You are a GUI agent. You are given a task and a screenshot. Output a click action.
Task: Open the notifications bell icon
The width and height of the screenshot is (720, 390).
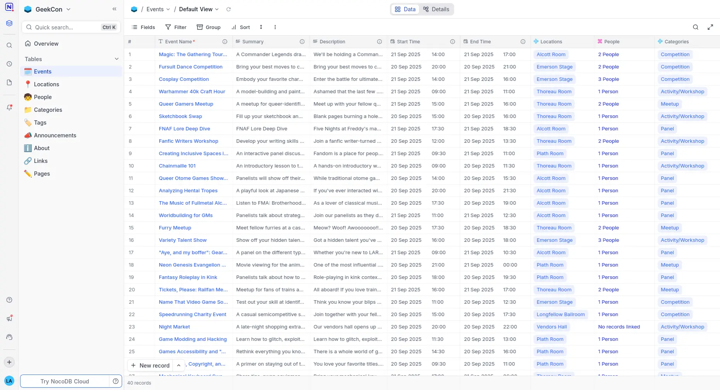pos(9,108)
